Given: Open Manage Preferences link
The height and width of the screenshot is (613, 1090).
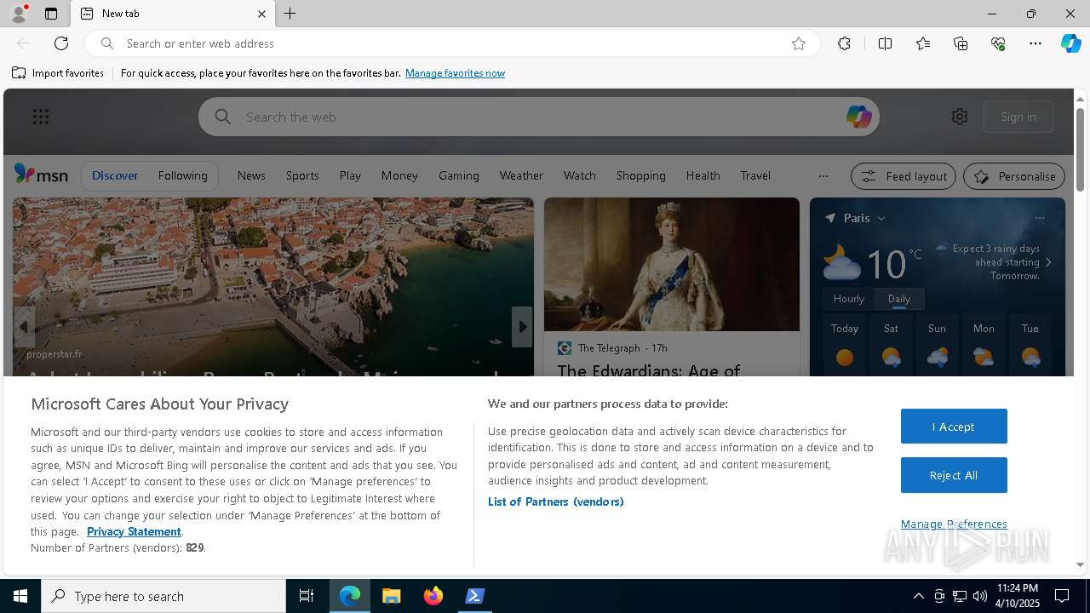Looking at the screenshot, I should click(954, 524).
